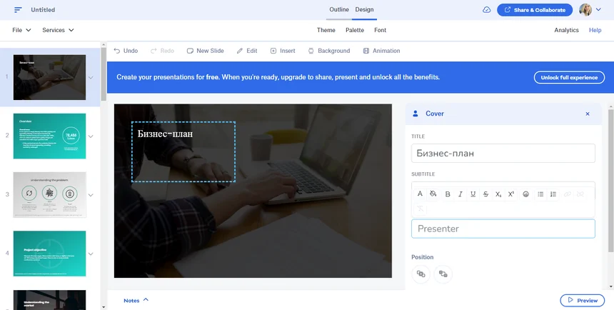Viewport: 614px width, 310px height.
Task: Click Unlock full experience button
Action: [569, 77]
